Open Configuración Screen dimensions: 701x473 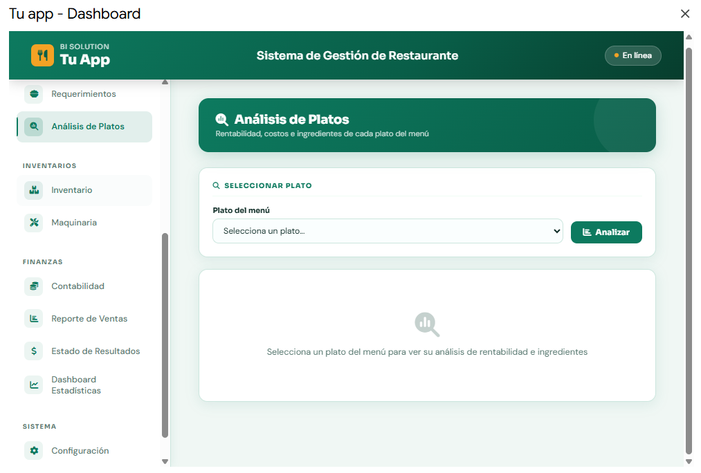[x=84, y=451]
